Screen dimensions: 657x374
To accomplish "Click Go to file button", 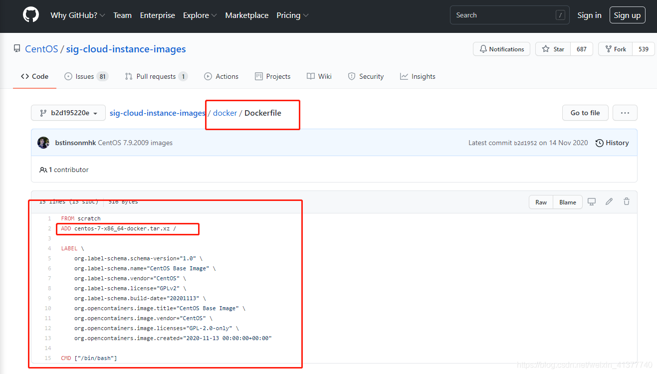I will coord(585,113).
